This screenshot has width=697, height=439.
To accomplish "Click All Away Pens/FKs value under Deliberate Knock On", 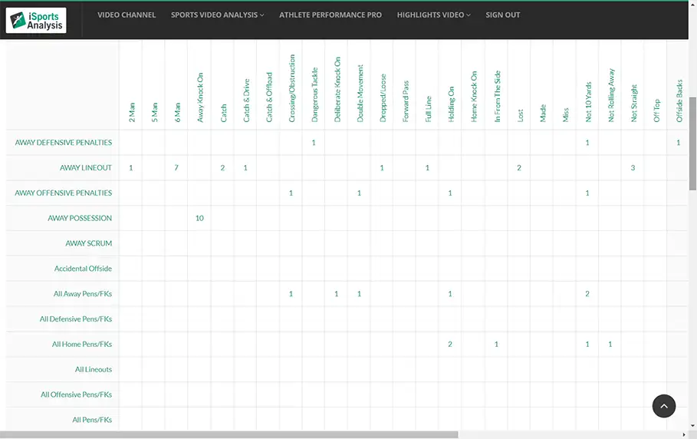I will pyautogui.click(x=336, y=294).
